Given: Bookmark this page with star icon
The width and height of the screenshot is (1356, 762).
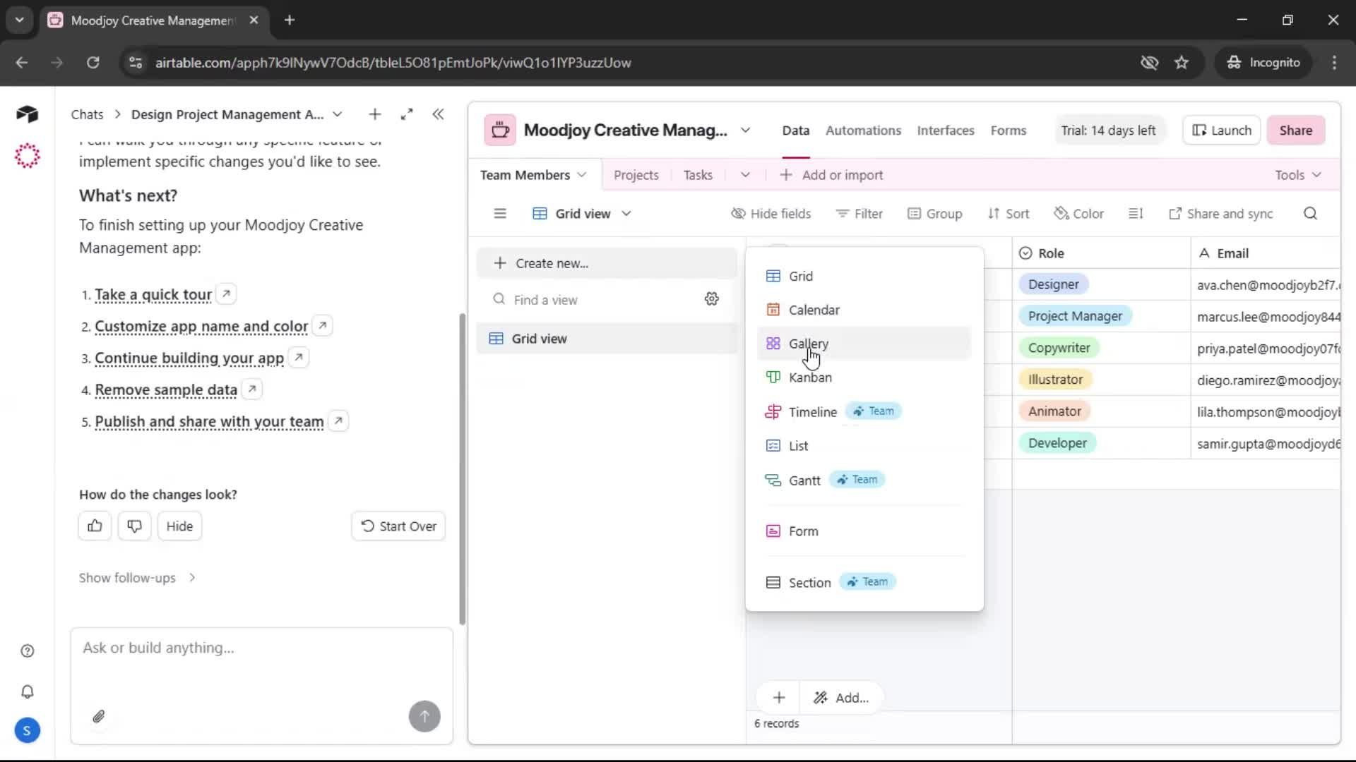Looking at the screenshot, I should [1182, 63].
